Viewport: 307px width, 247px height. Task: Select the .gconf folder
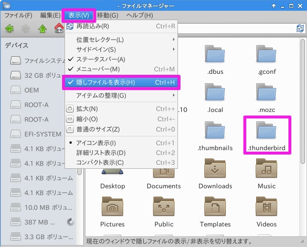266,60
